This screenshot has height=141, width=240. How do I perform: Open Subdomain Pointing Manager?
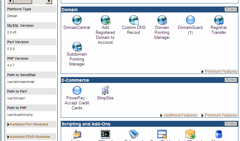[x=77, y=47]
